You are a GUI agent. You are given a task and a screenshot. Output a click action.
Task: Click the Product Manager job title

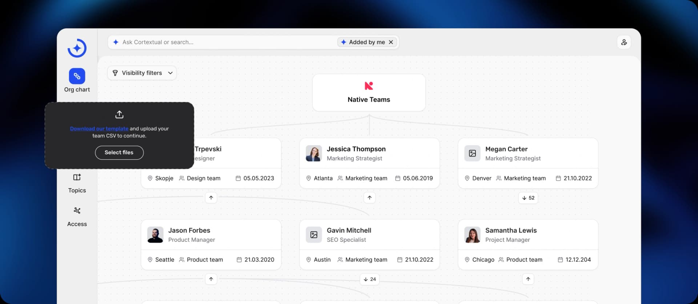(192, 240)
